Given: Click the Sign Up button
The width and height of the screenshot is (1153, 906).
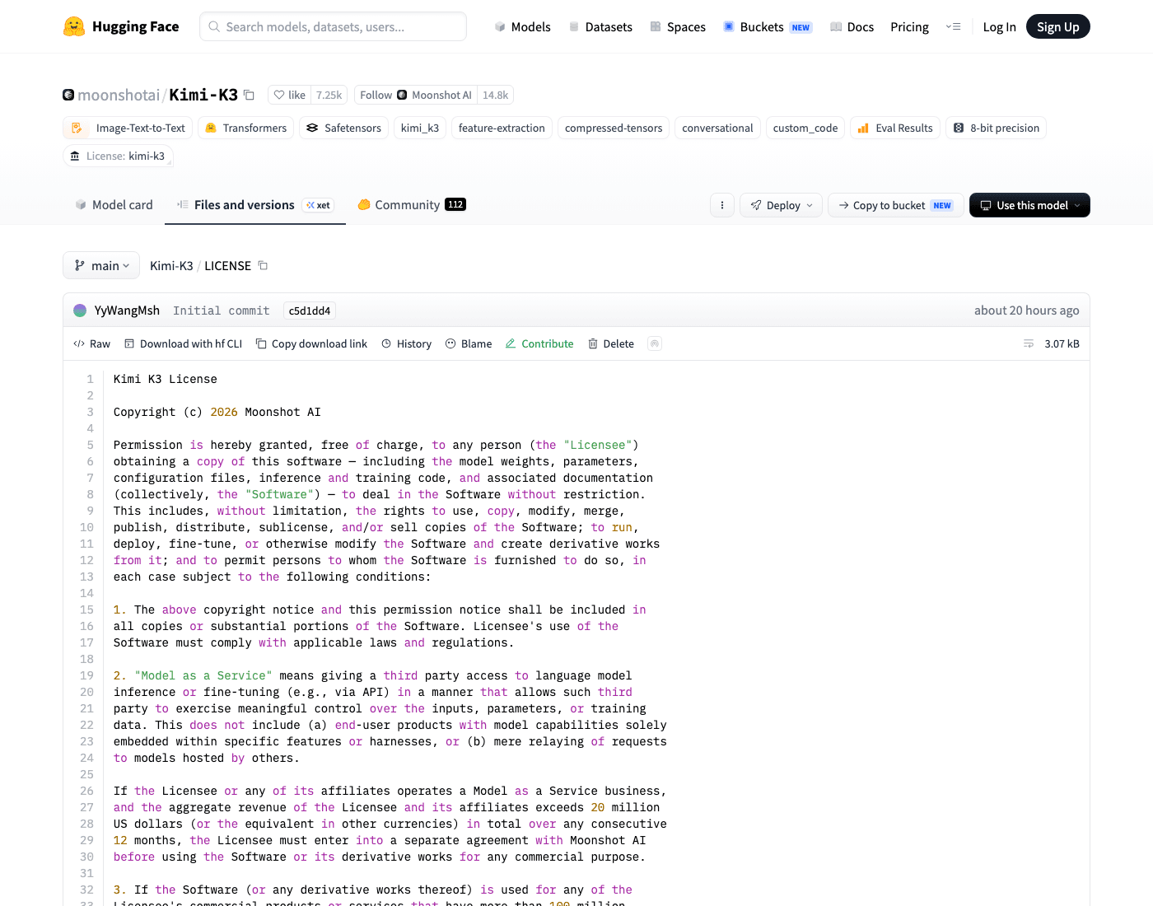Looking at the screenshot, I should (x=1057, y=26).
